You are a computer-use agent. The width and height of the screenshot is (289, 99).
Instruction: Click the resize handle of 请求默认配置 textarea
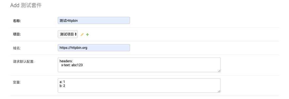tap(219, 71)
